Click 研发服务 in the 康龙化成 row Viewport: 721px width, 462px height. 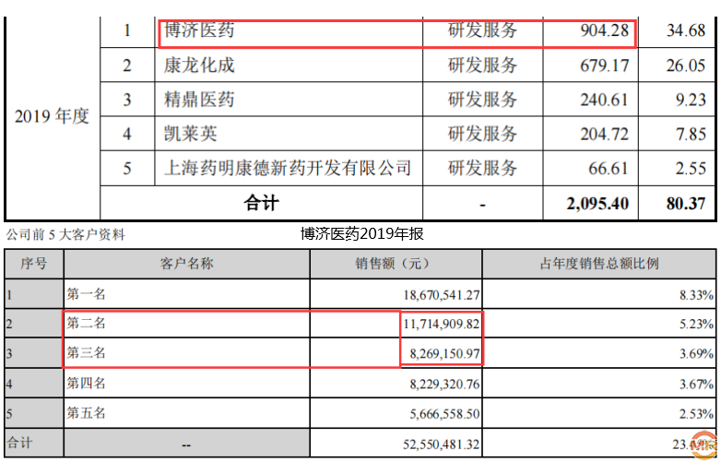pos(482,65)
